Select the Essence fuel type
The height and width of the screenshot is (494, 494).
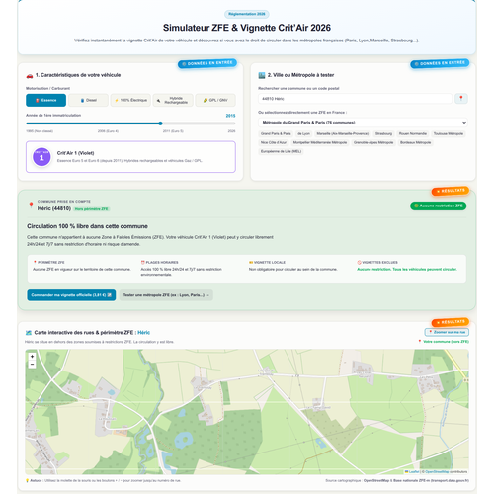(45, 100)
